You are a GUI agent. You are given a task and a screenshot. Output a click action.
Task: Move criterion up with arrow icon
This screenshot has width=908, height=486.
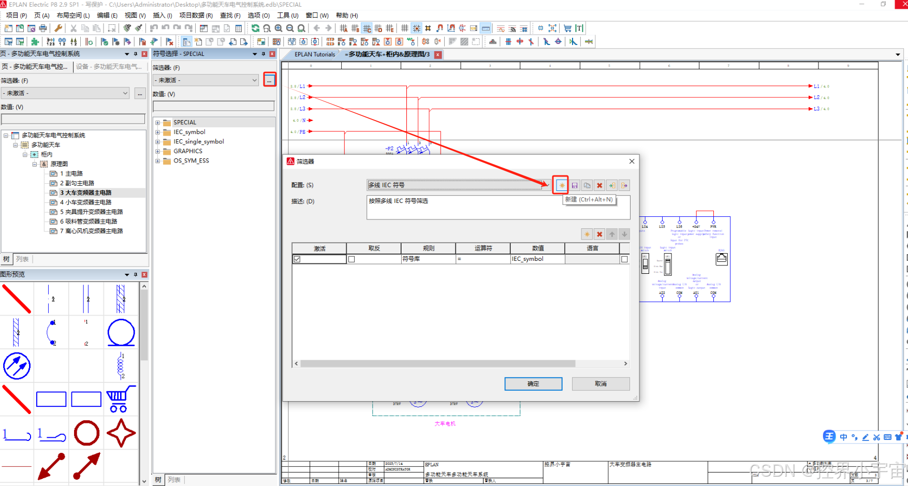tap(612, 234)
